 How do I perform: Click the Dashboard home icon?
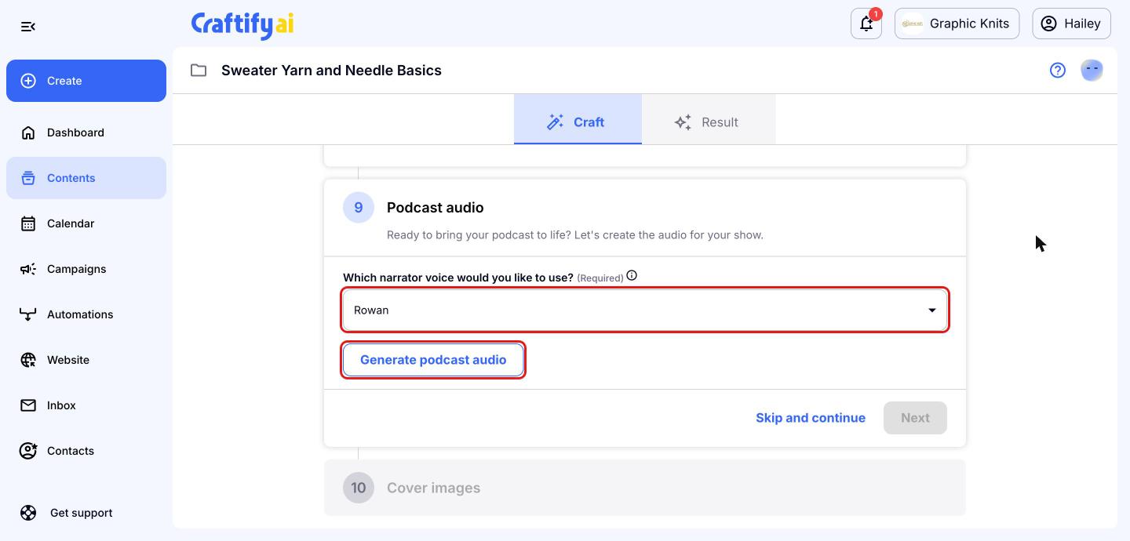(x=28, y=133)
